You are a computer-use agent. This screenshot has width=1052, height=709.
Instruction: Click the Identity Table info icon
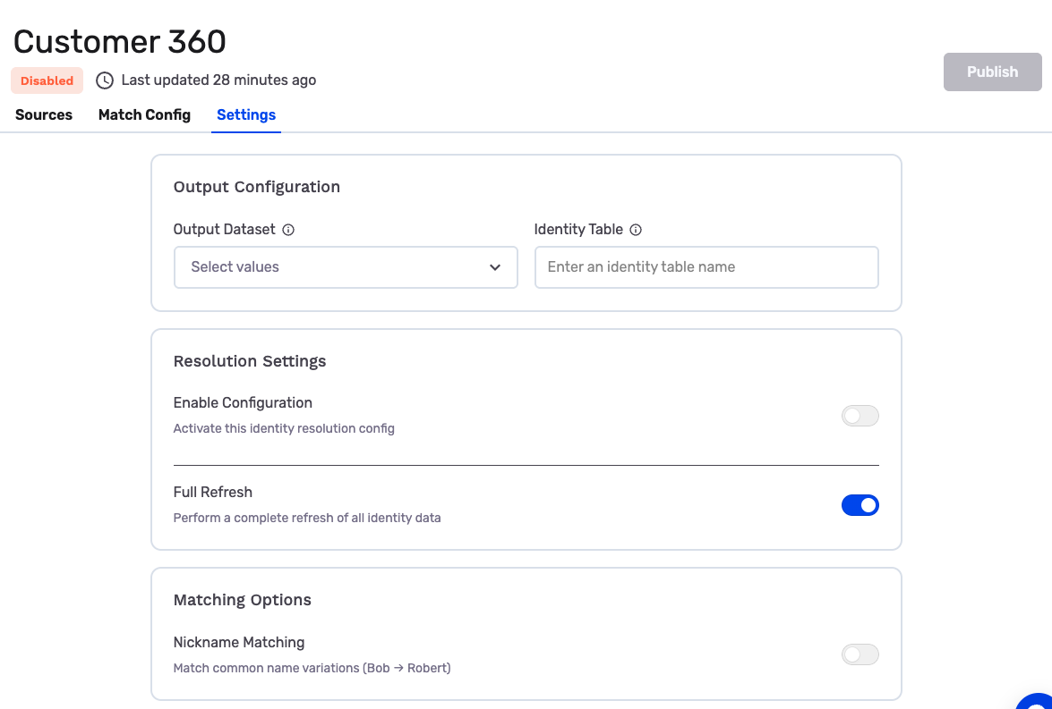(636, 230)
